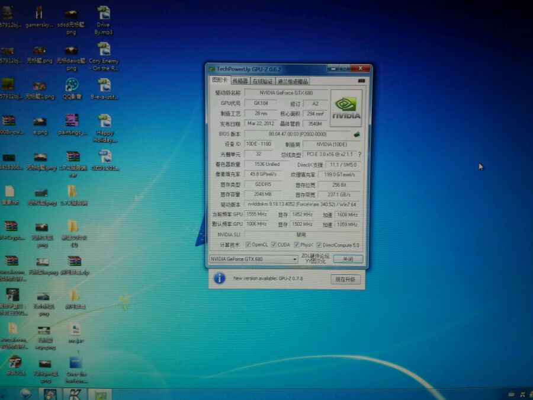Click the blue info icon in update bar

tap(220, 279)
